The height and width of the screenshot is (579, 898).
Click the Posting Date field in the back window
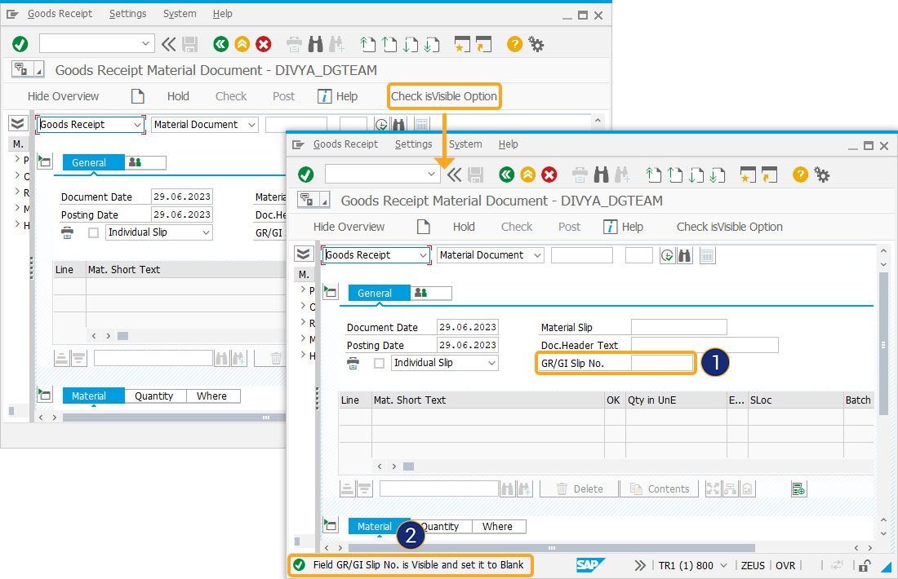181,214
